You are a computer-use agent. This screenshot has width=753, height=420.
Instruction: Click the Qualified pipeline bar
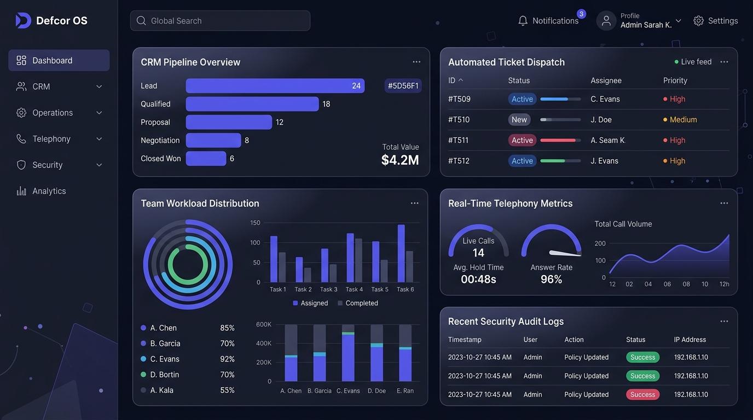(x=252, y=104)
